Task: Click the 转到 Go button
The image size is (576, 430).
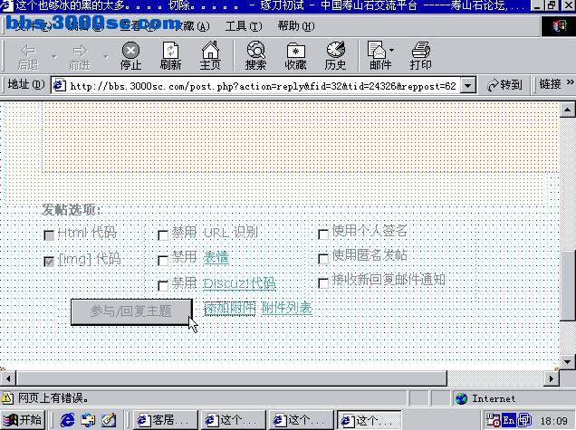Action: (504, 85)
